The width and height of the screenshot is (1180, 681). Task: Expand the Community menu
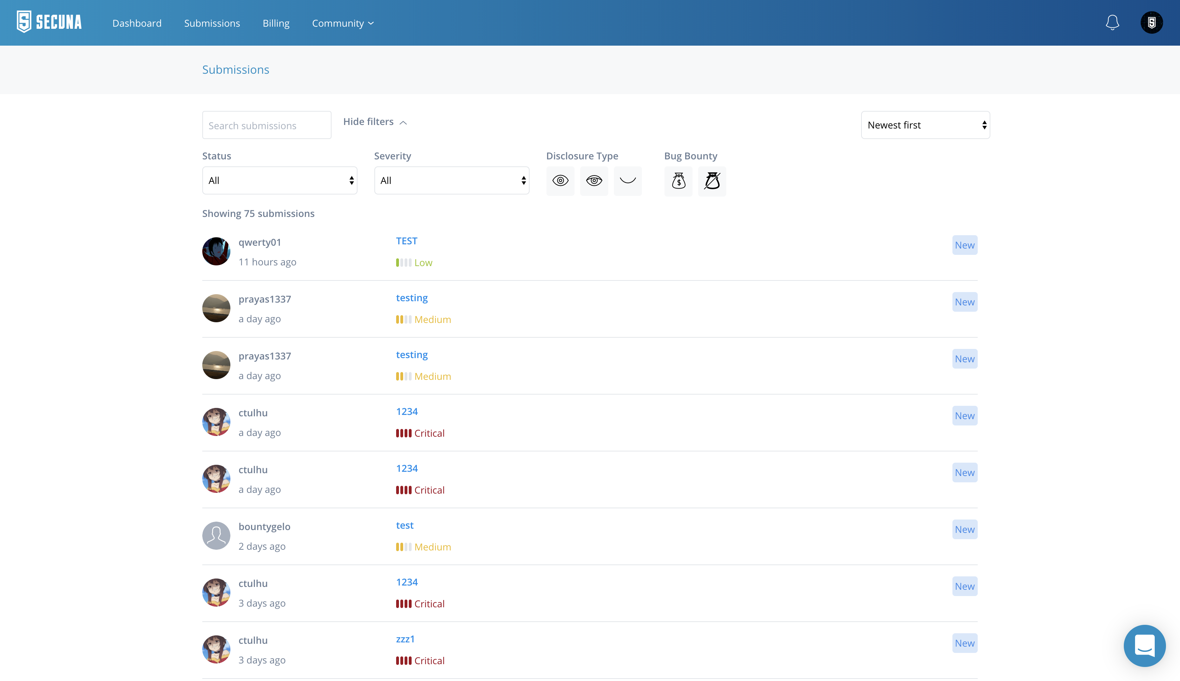point(342,24)
